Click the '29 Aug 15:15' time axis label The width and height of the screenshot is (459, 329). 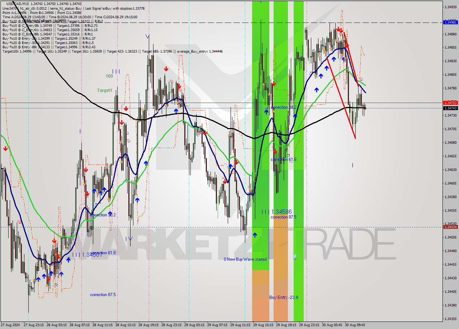point(263,325)
